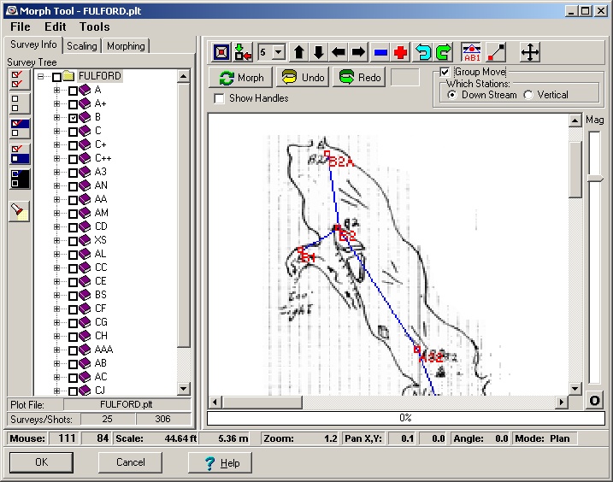Click the flashlight find survey icon
Screen dimensions: 613x482
pos(19,211)
